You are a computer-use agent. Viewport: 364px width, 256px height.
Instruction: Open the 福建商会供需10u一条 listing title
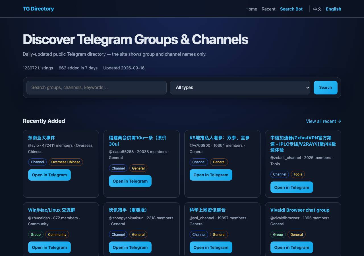pyautogui.click(x=138, y=141)
